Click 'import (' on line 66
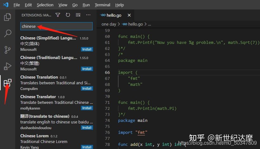Screen dimensions: 260x149 pyautogui.click(x=128, y=73)
